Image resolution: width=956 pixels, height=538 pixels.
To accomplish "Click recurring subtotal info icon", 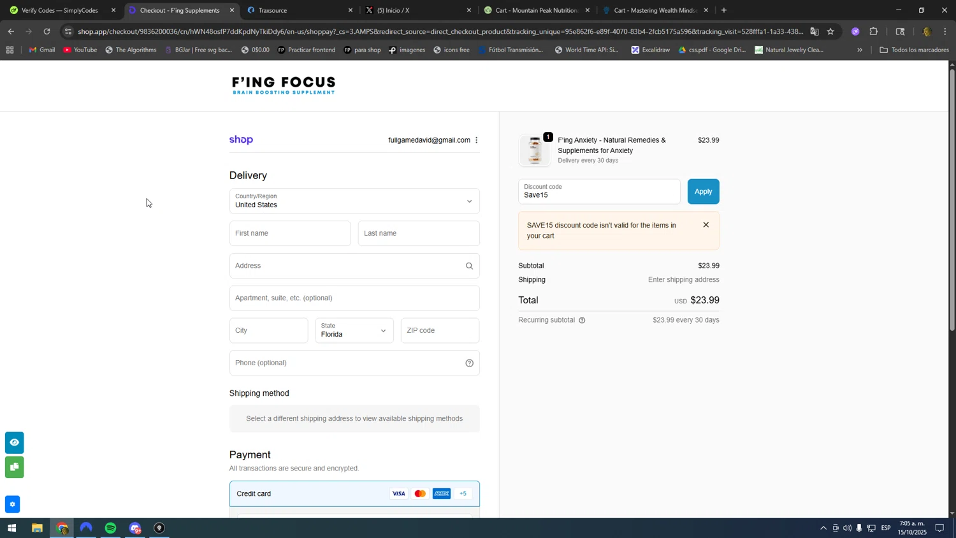I will (x=582, y=321).
